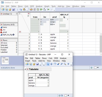Select alph_to_dig column in Columns panel

[x=8, y=35]
